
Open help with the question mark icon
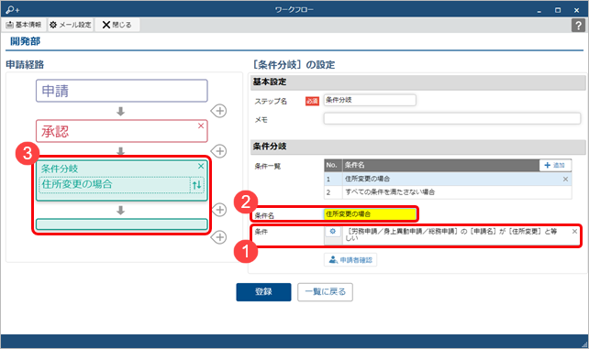click(578, 26)
